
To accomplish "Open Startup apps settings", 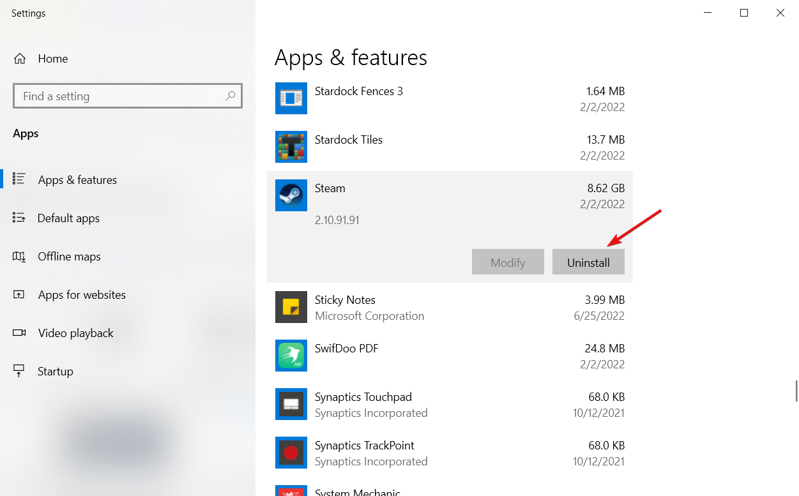I will pos(128,372).
